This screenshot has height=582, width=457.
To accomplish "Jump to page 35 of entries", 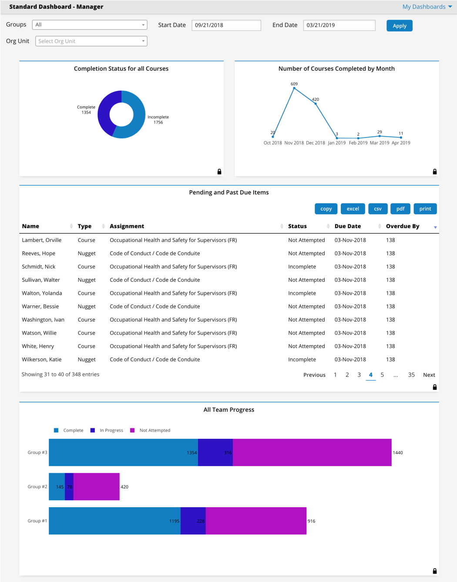I will (x=411, y=375).
